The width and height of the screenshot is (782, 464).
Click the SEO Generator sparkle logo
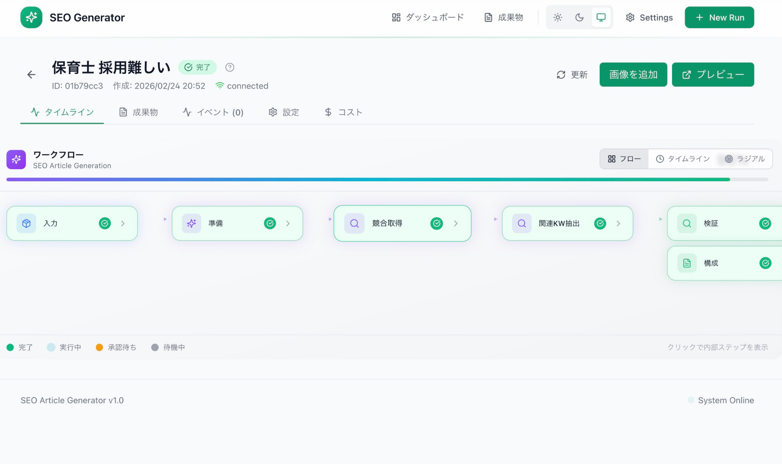click(x=31, y=18)
